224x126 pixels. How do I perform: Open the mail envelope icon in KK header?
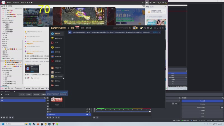148,28
